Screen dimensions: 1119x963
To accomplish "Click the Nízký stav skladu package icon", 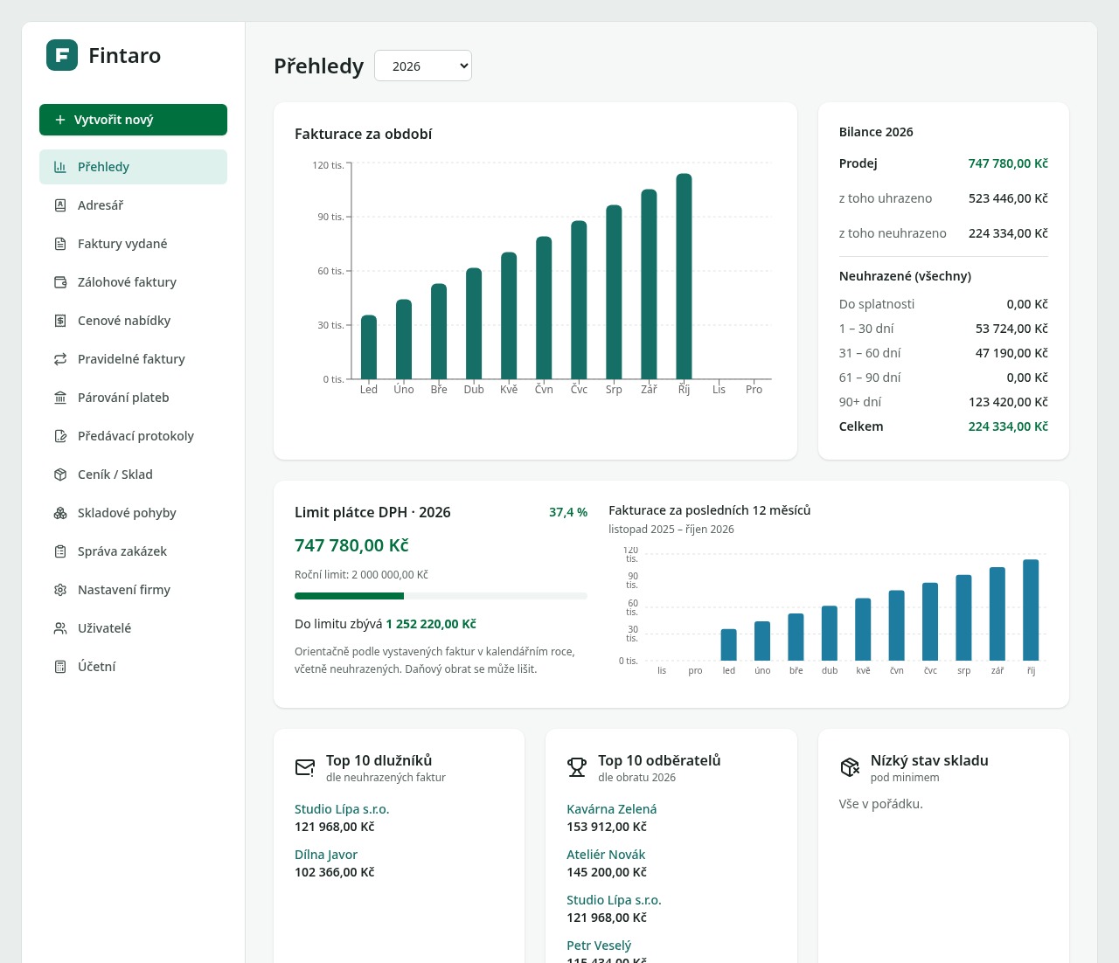I will 850,767.
